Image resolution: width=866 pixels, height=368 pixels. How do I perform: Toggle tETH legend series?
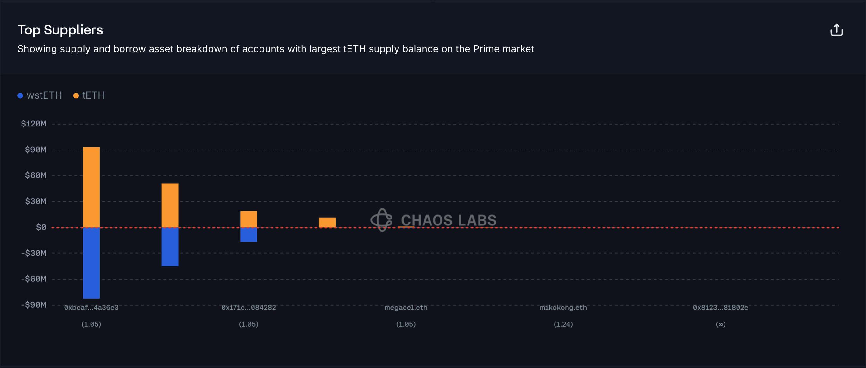[93, 95]
